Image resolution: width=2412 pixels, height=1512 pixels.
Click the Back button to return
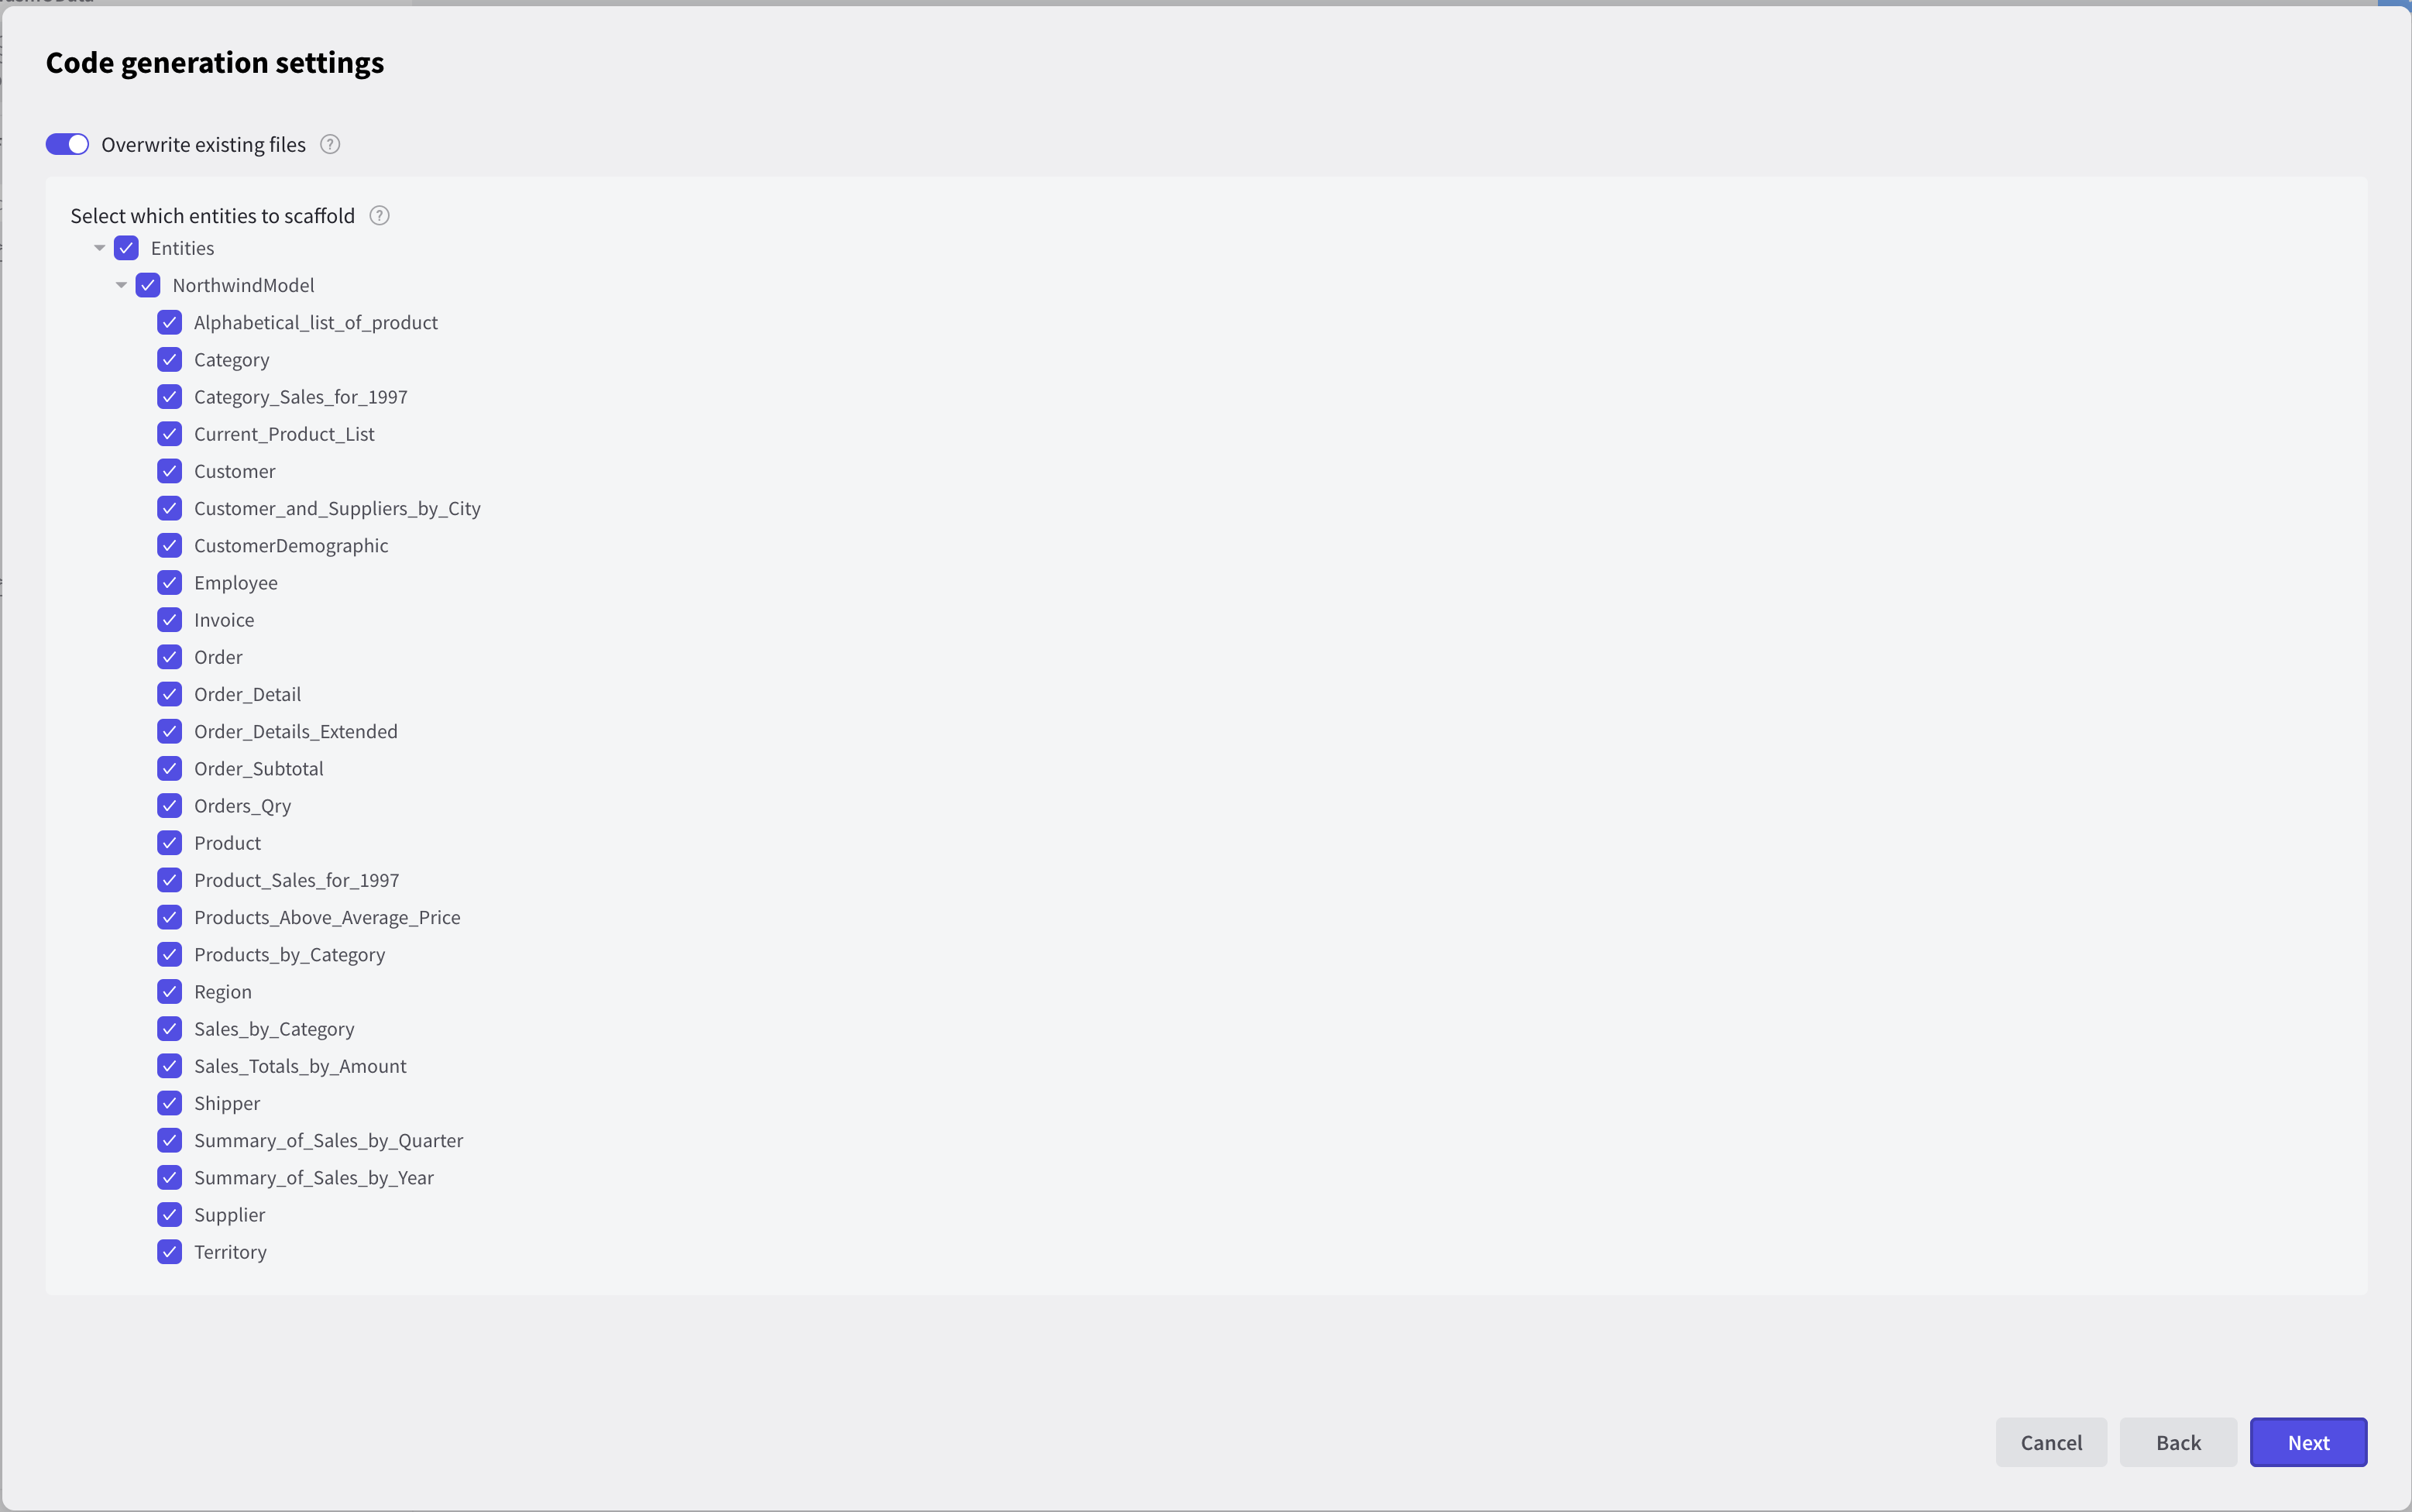click(x=2179, y=1441)
